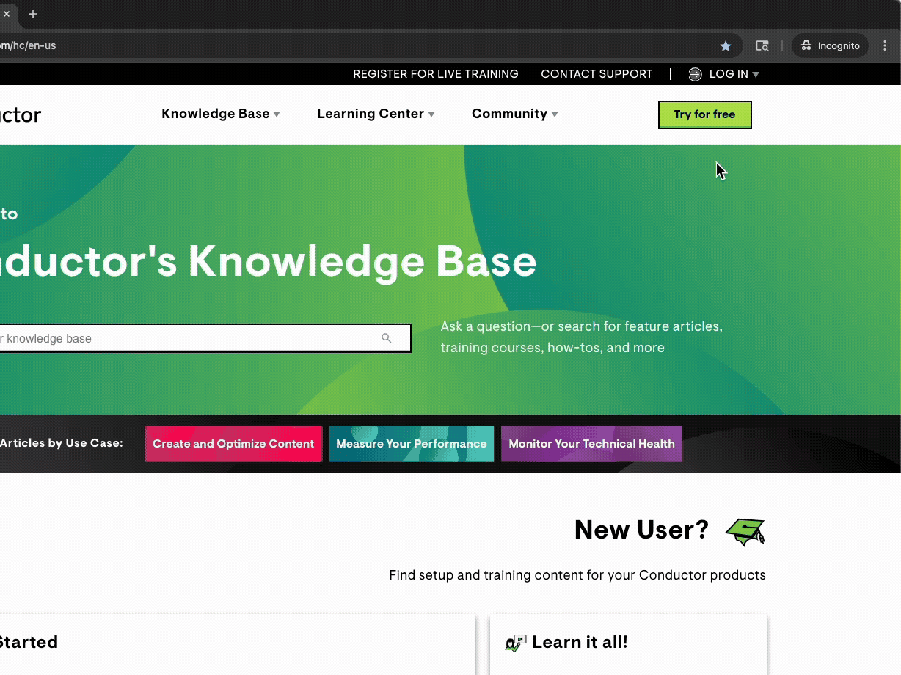The image size is (901, 675).
Task: Close the current browser tab
Action: [x=7, y=14]
